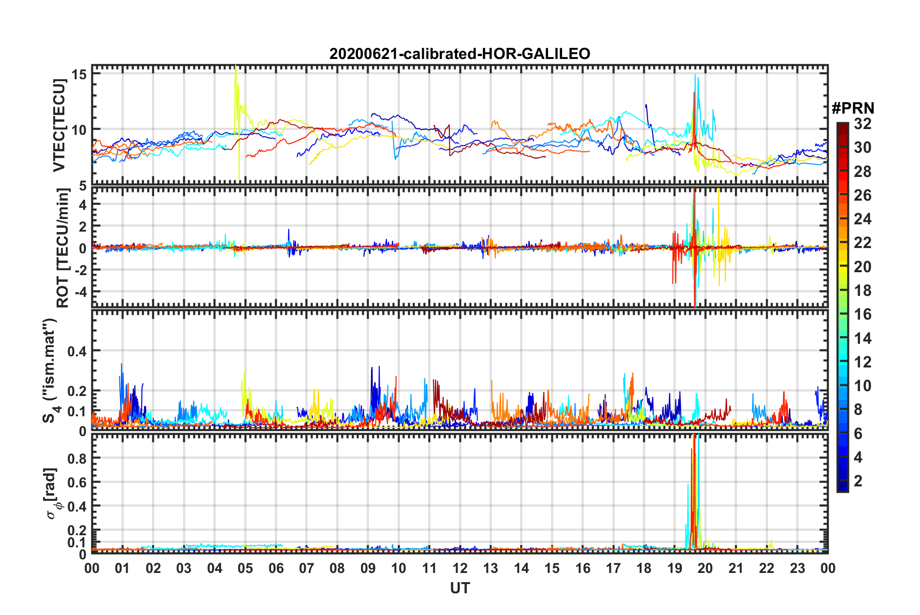The width and height of the screenshot is (920, 615).
Task: Click the plot title "20200621-calibrated-HOR-GALILEO"
Action: coord(460,54)
